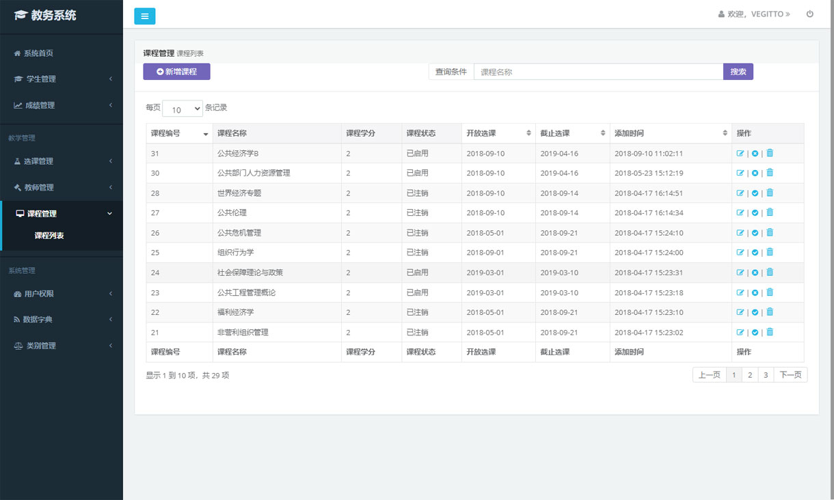Image resolution: width=834 pixels, height=500 pixels.
Task: Click the trash icon for 非营利组织管理
Action: coord(770,333)
